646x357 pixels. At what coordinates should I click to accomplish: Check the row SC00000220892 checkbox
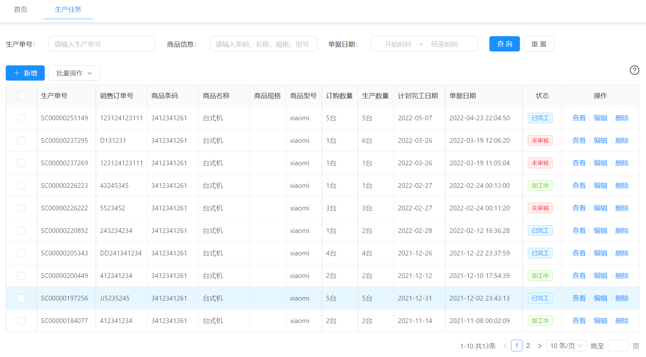point(21,231)
